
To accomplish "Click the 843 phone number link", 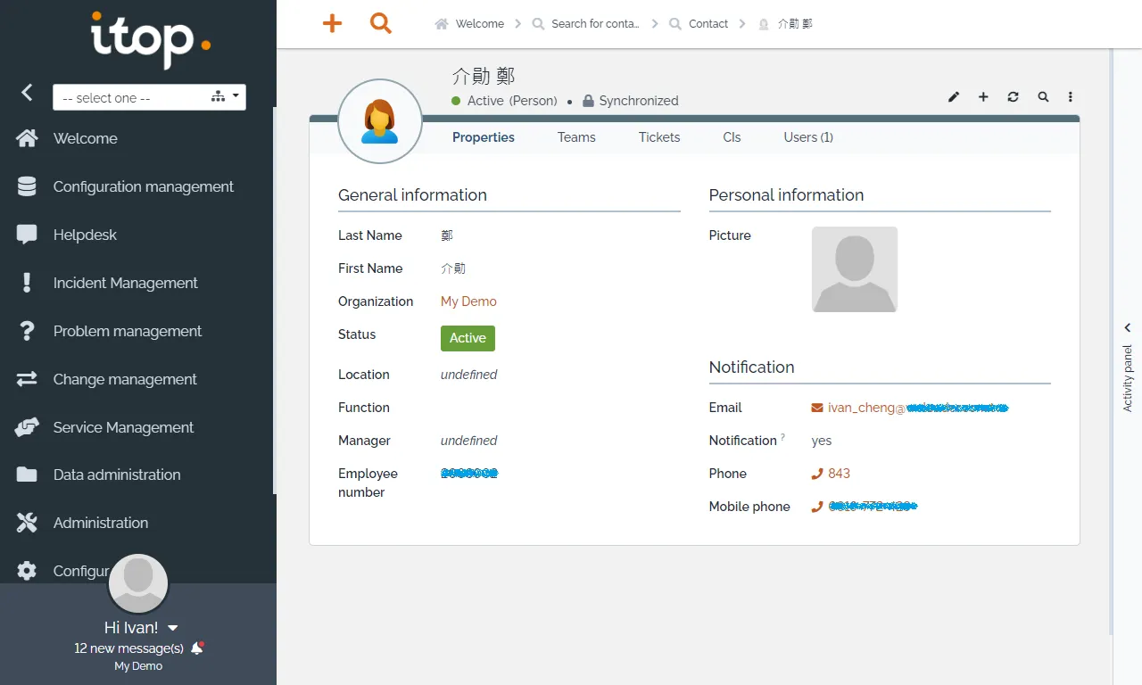I will coord(839,474).
